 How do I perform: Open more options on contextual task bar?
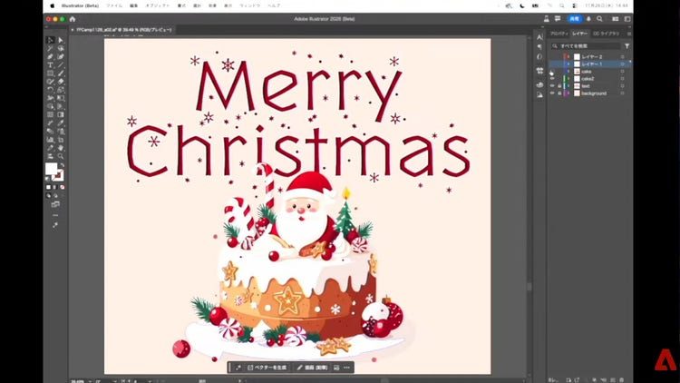pyautogui.click(x=346, y=368)
